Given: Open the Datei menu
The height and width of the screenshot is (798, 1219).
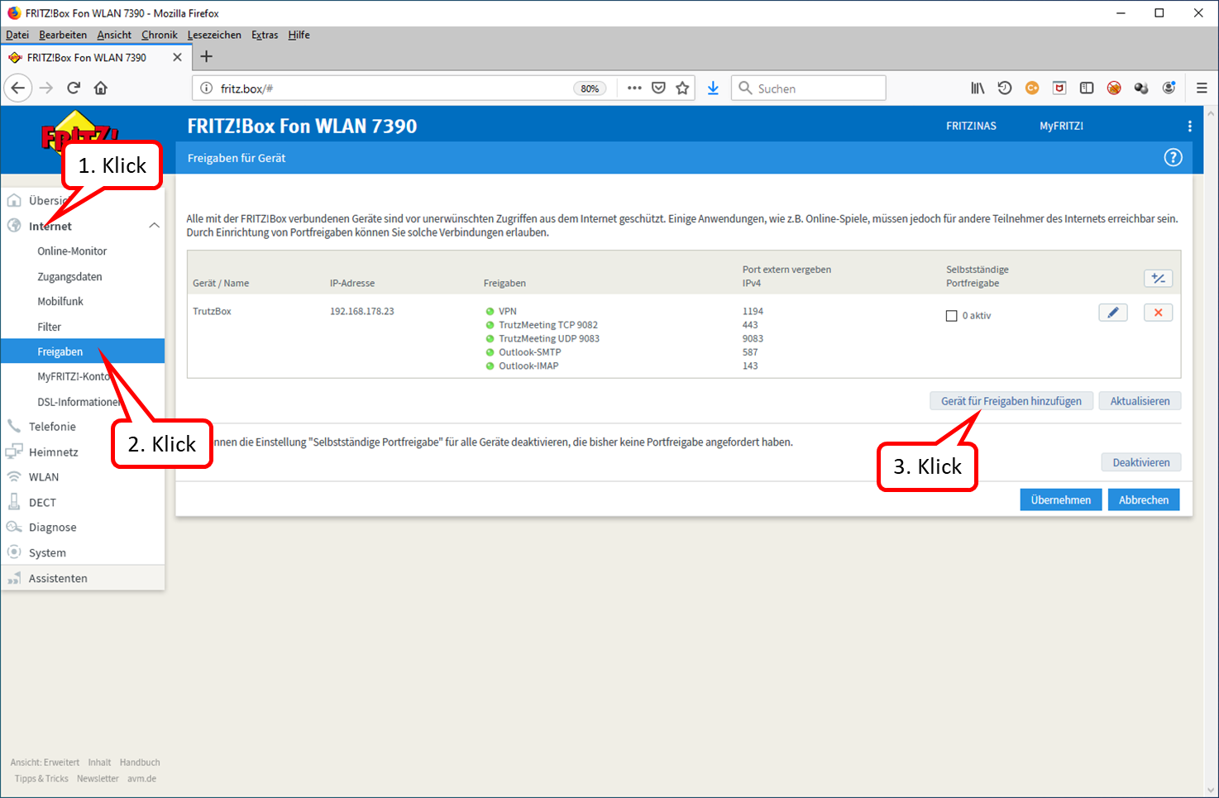Looking at the screenshot, I should (17, 35).
